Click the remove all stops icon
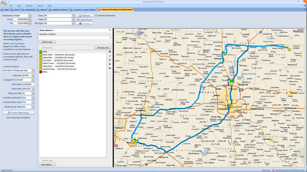Viewport: 307px width, 172px height. click(110, 68)
